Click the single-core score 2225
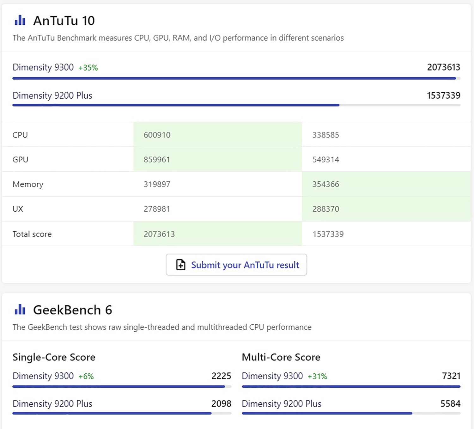Screen dimensions: 474x429 (x=221, y=376)
